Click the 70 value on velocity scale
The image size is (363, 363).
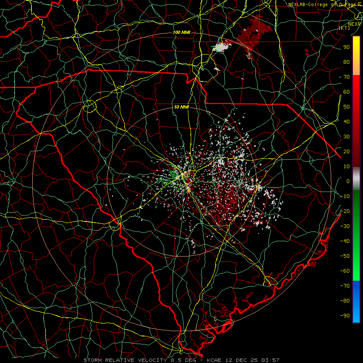[x=346, y=77]
